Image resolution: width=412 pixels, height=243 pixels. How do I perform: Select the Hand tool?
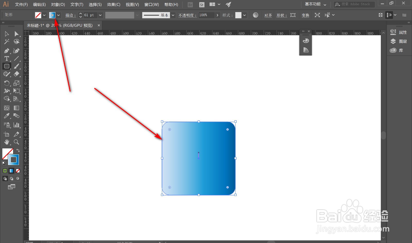(x=7, y=142)
